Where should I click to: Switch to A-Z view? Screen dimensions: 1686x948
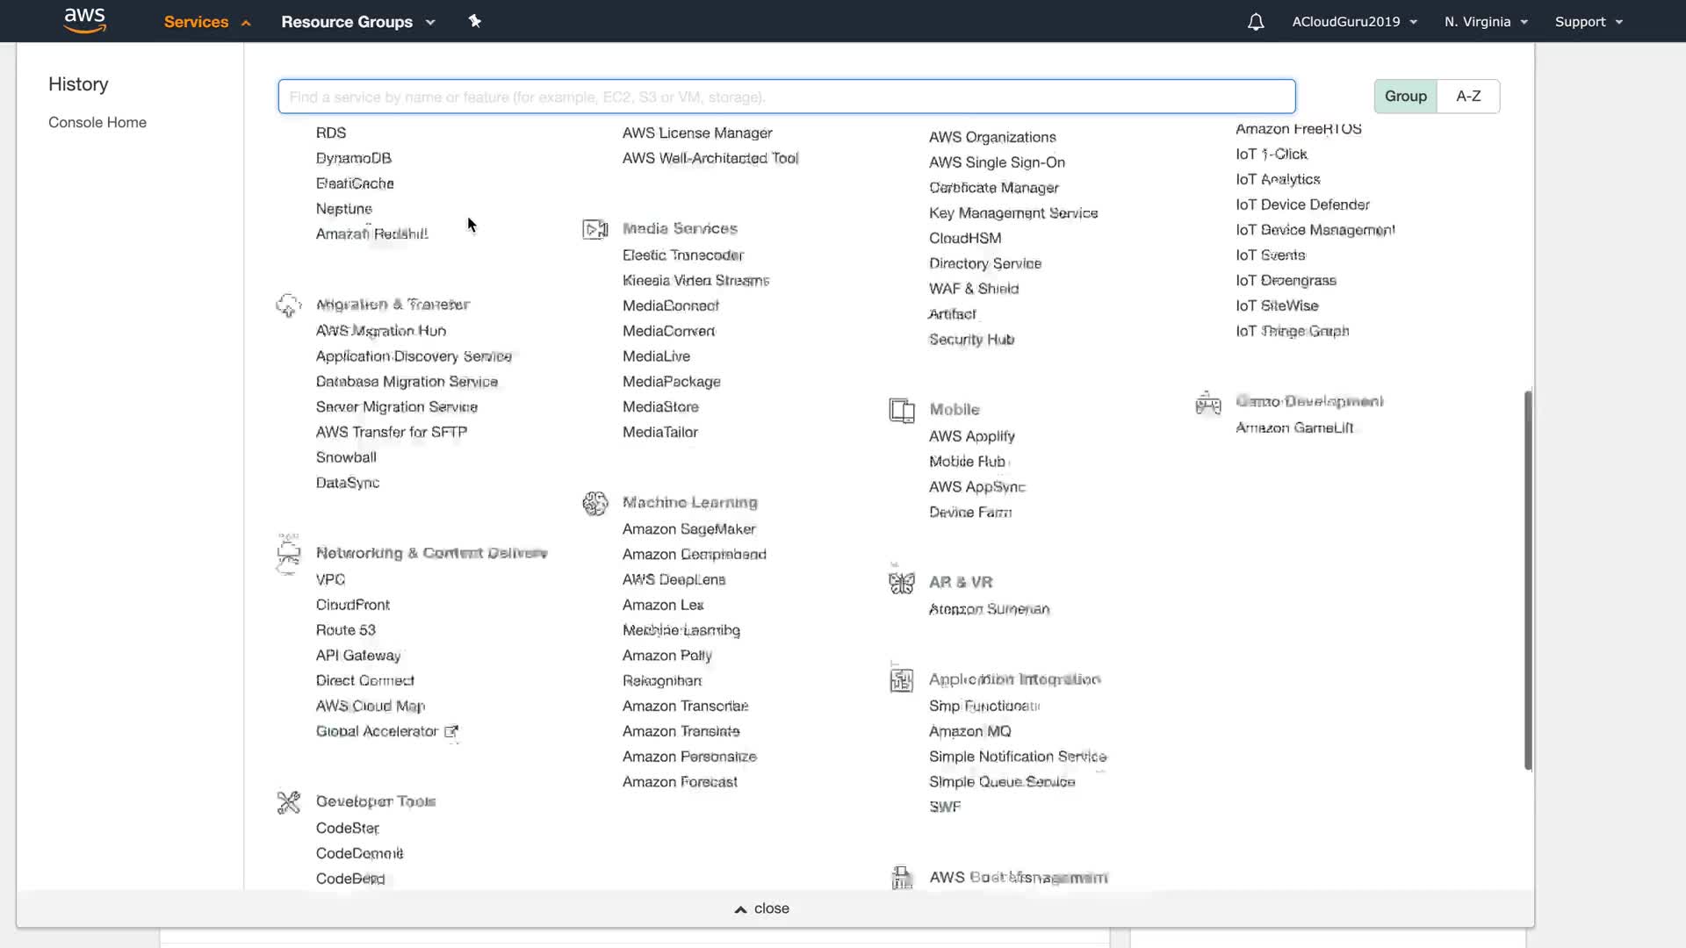[x=1468, y=97]
